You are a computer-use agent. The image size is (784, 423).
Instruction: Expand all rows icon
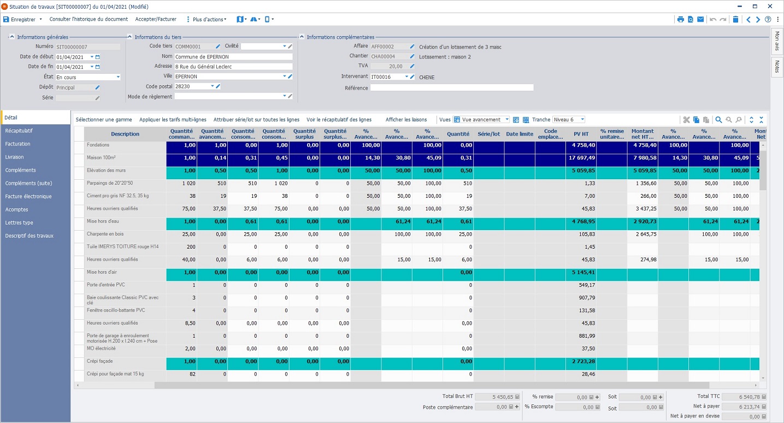click(x=752, y=120)
